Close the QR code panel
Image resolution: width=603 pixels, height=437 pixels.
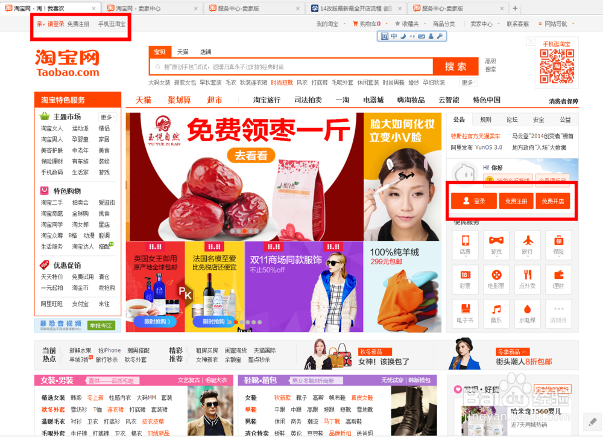[531, 41]
